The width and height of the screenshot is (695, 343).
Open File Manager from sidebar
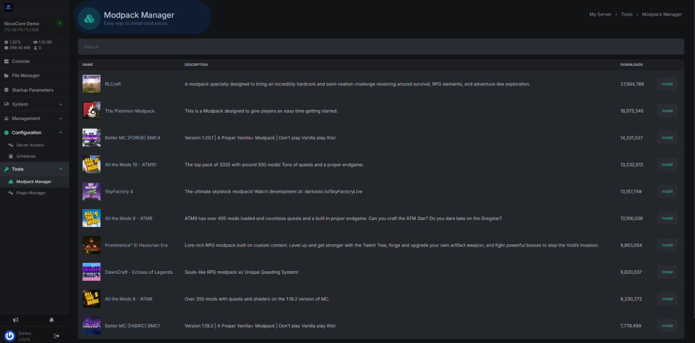[x=26, y=76]
